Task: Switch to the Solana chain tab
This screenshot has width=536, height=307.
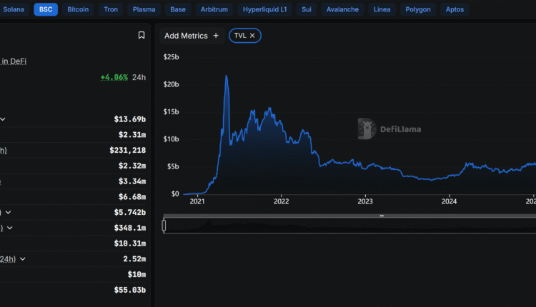Action: click(x=14, y=10)
